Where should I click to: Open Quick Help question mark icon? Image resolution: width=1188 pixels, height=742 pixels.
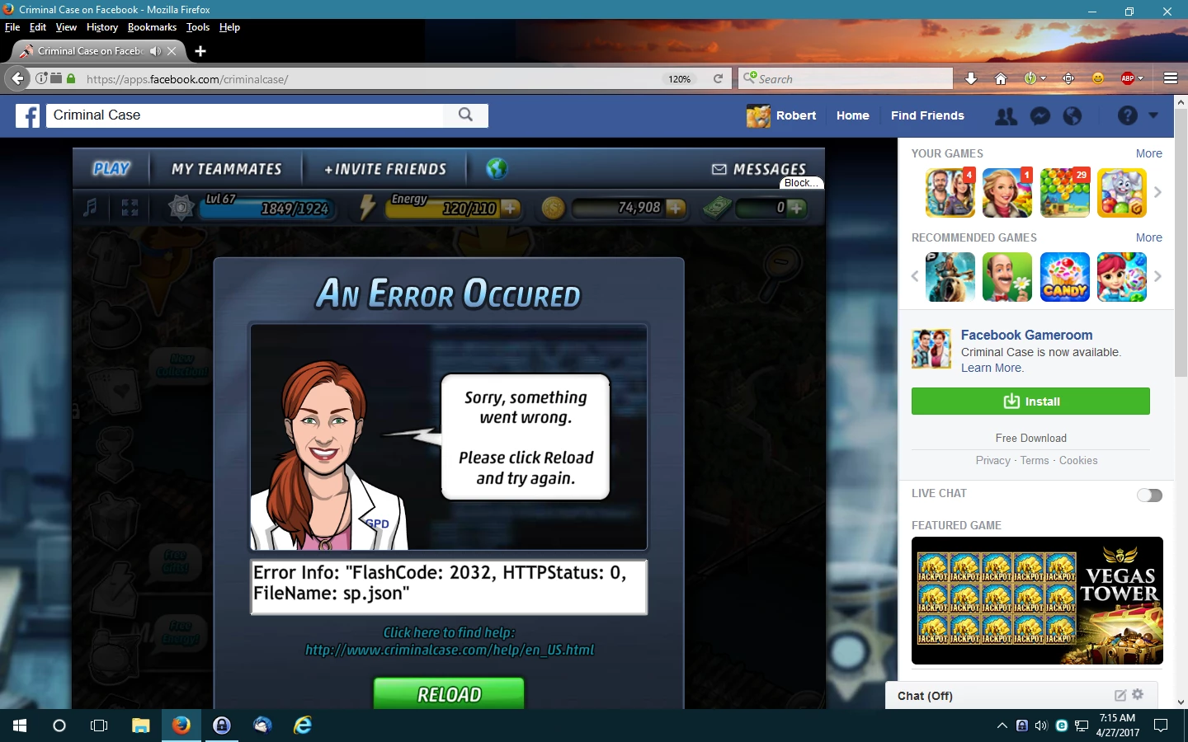click(1128, 115)
